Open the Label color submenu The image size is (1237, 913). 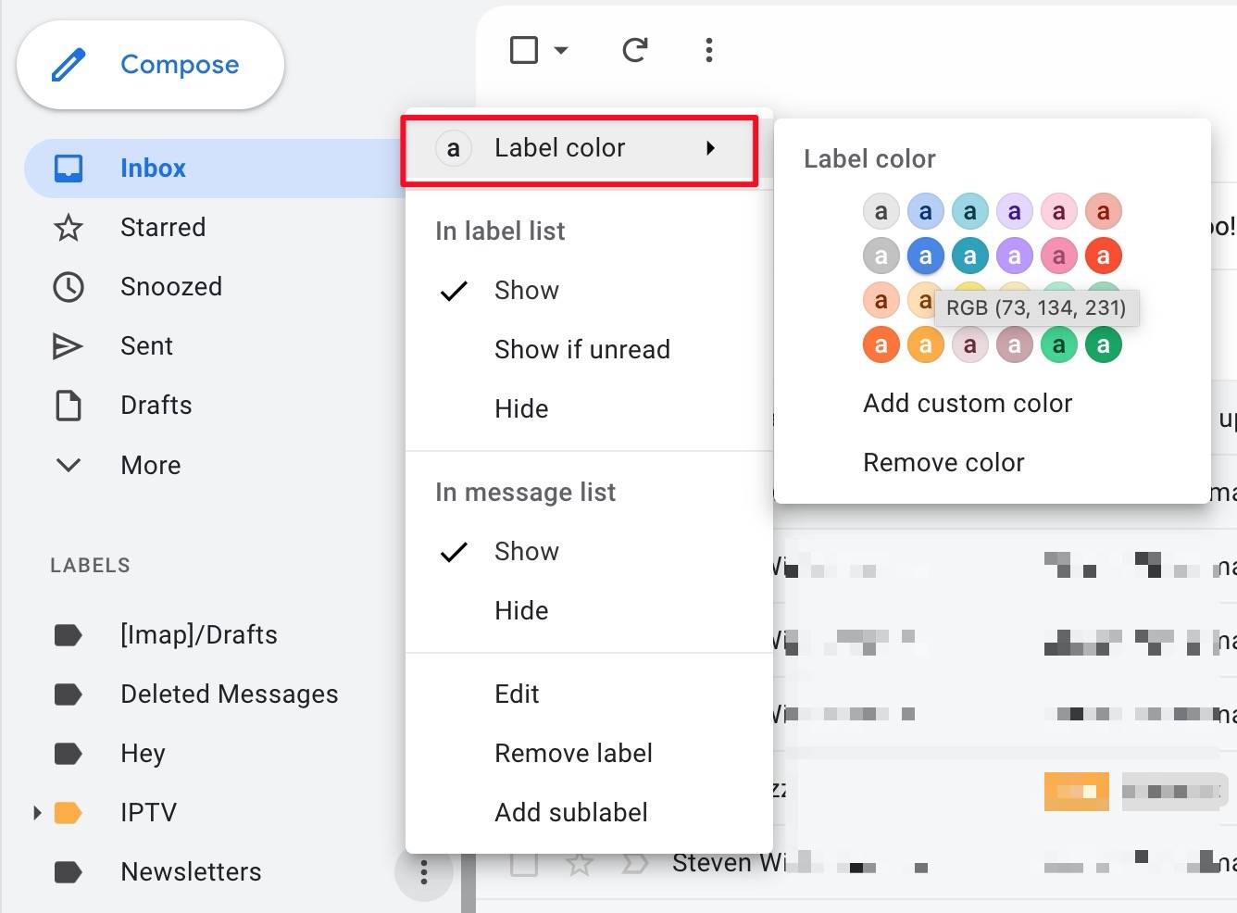(559, 147)
